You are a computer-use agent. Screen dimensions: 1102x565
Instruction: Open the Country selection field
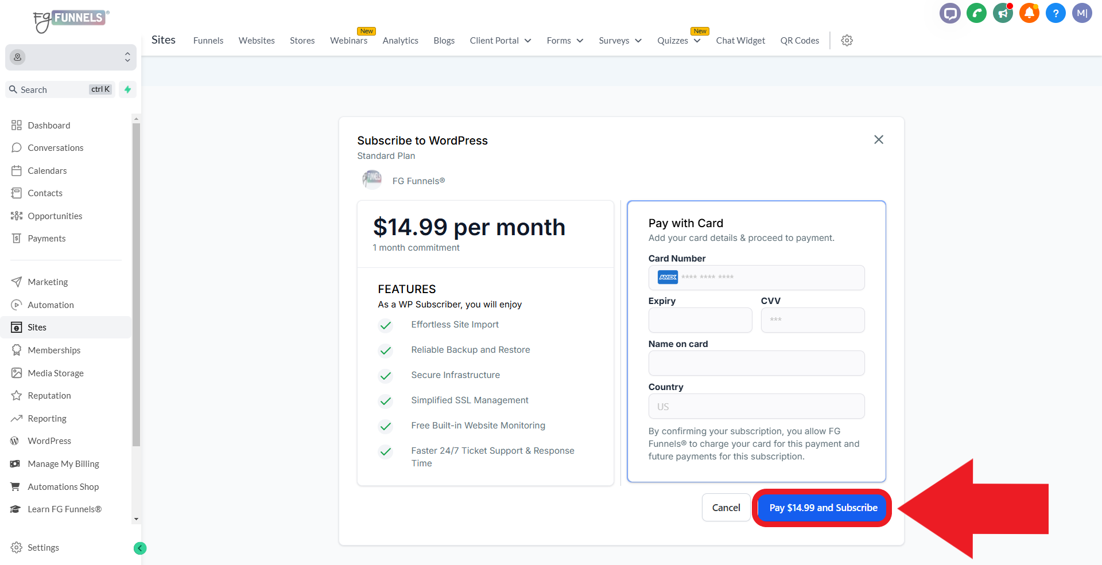click(x=756, y=406)
